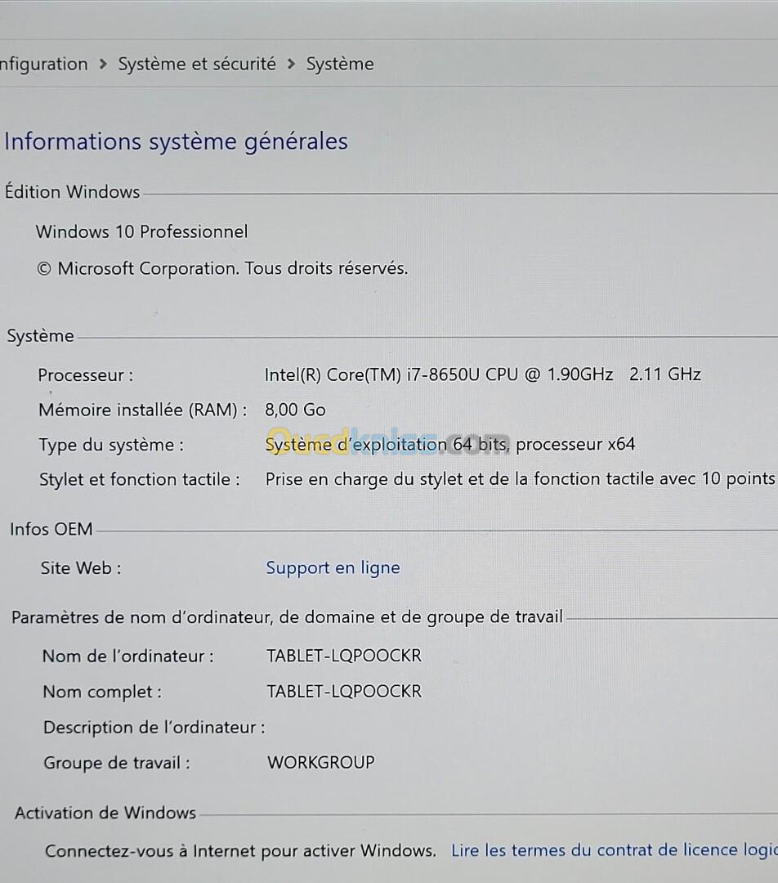Select the Nom complet value TABLET-LQPOOCKR
Screen dimensions: 778x883
[344, 691]
